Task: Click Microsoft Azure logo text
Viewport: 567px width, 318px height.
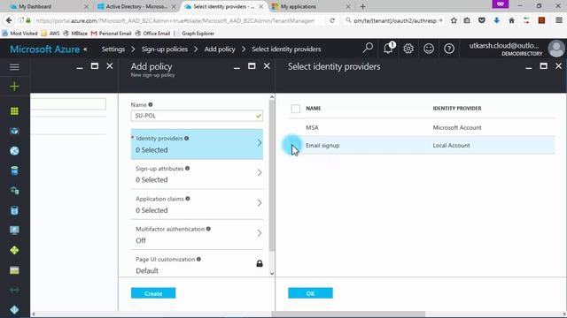Action: click(x=44, y=49)
